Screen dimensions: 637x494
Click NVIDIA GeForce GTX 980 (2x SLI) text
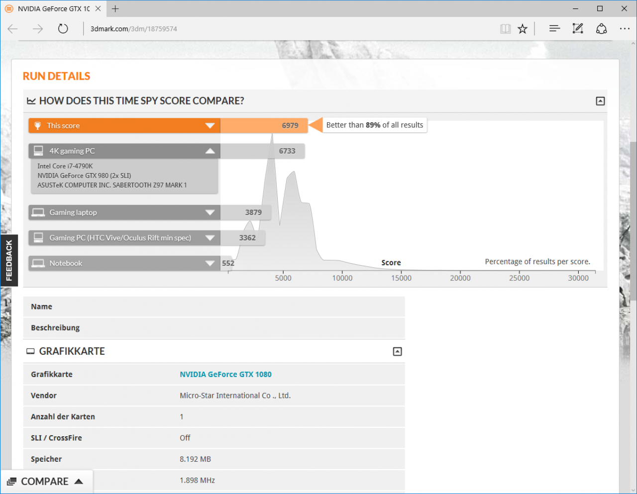84,176
